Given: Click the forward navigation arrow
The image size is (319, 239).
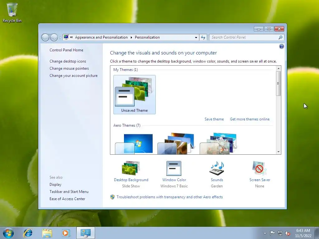Looking at the screenshot, I should point(54,37).
